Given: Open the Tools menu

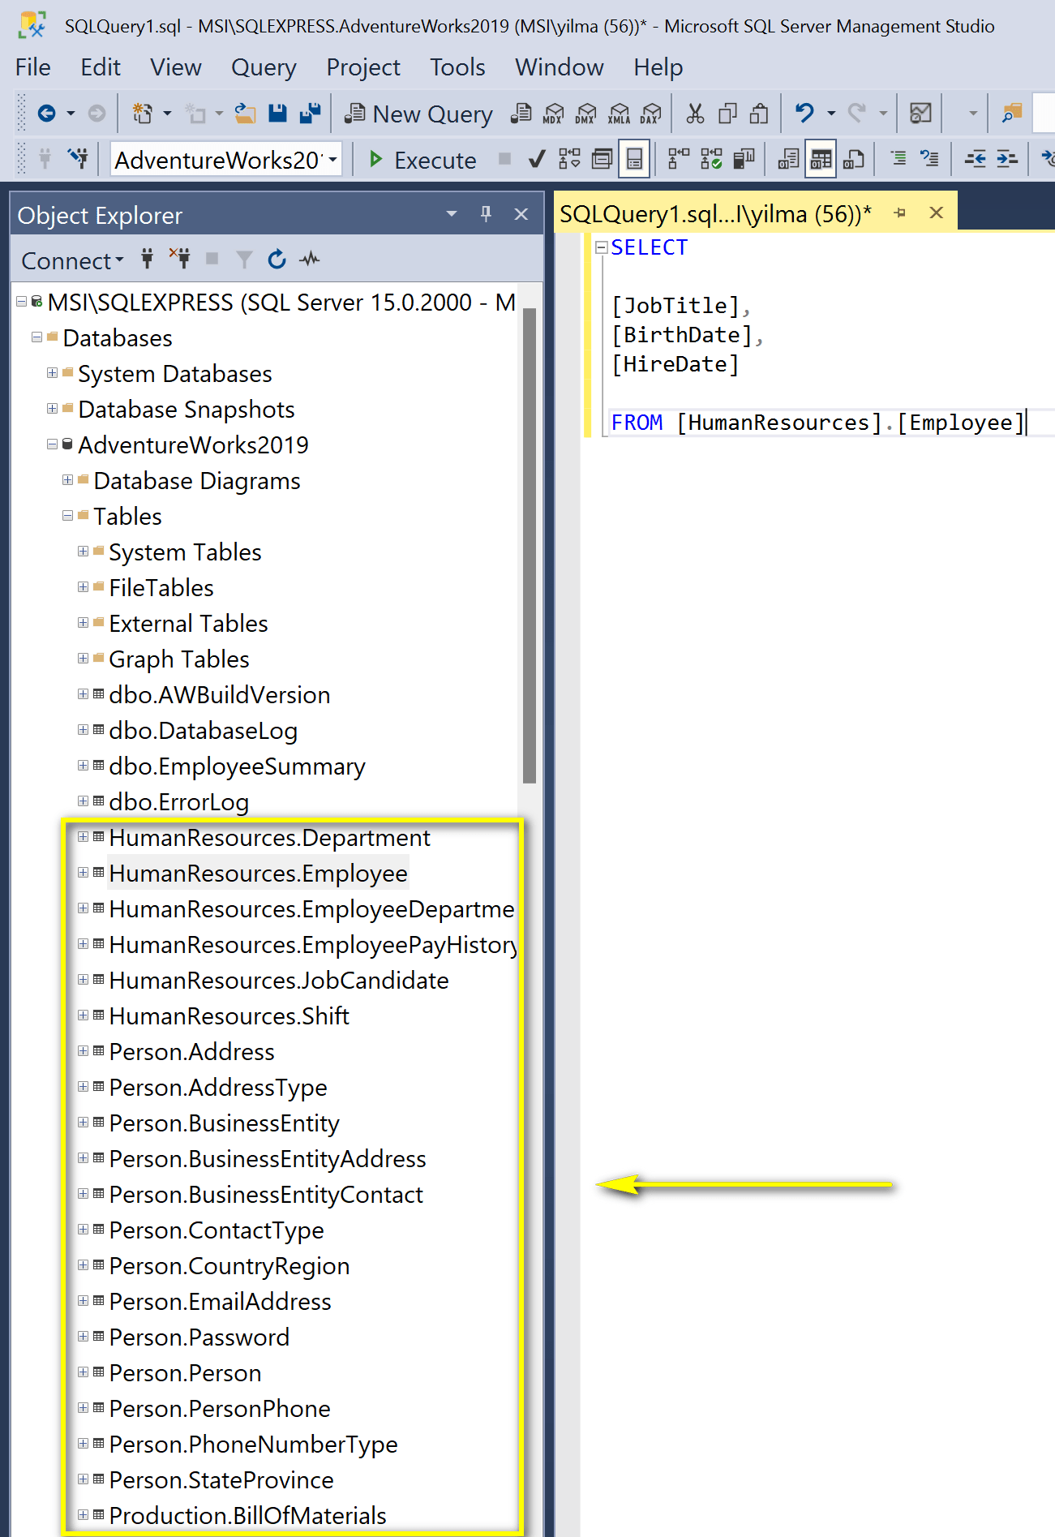Looking at the screenshot, I should coord(457,67).
